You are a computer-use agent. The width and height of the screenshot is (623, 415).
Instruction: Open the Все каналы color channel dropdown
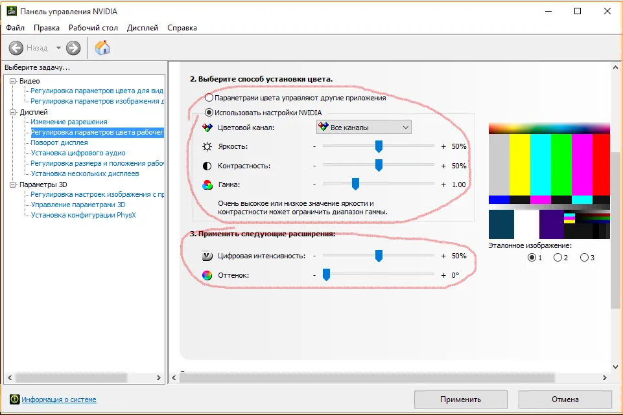pyautogui.click(x=364, y=128)
